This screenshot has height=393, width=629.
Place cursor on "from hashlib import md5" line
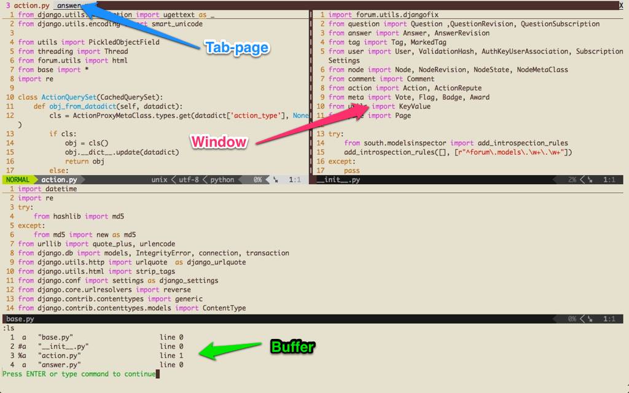(x=79, y=217)
